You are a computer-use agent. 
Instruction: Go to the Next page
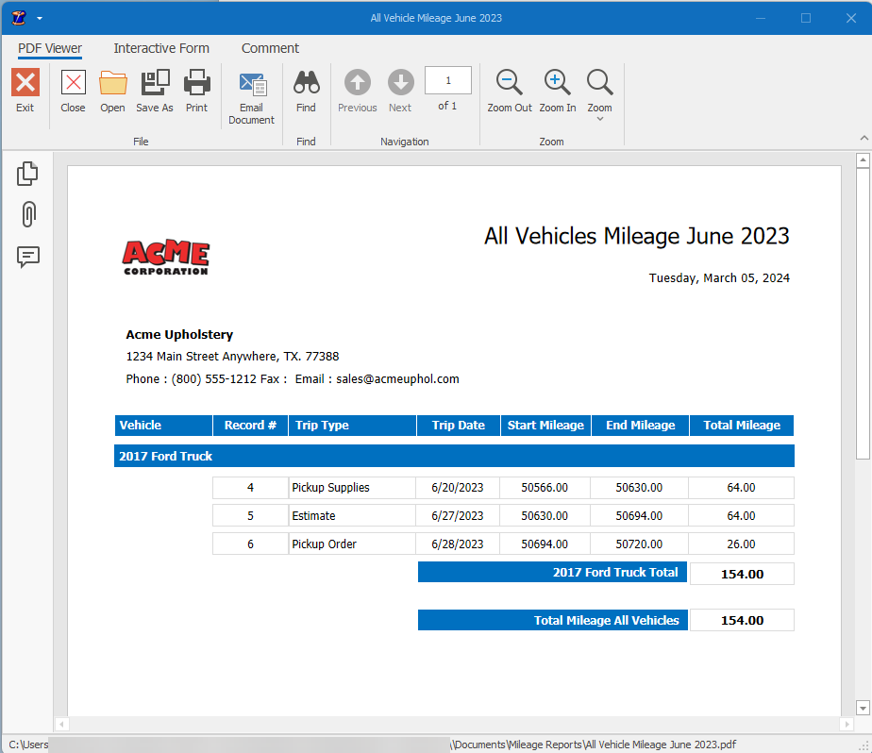(x=400, y=90)
